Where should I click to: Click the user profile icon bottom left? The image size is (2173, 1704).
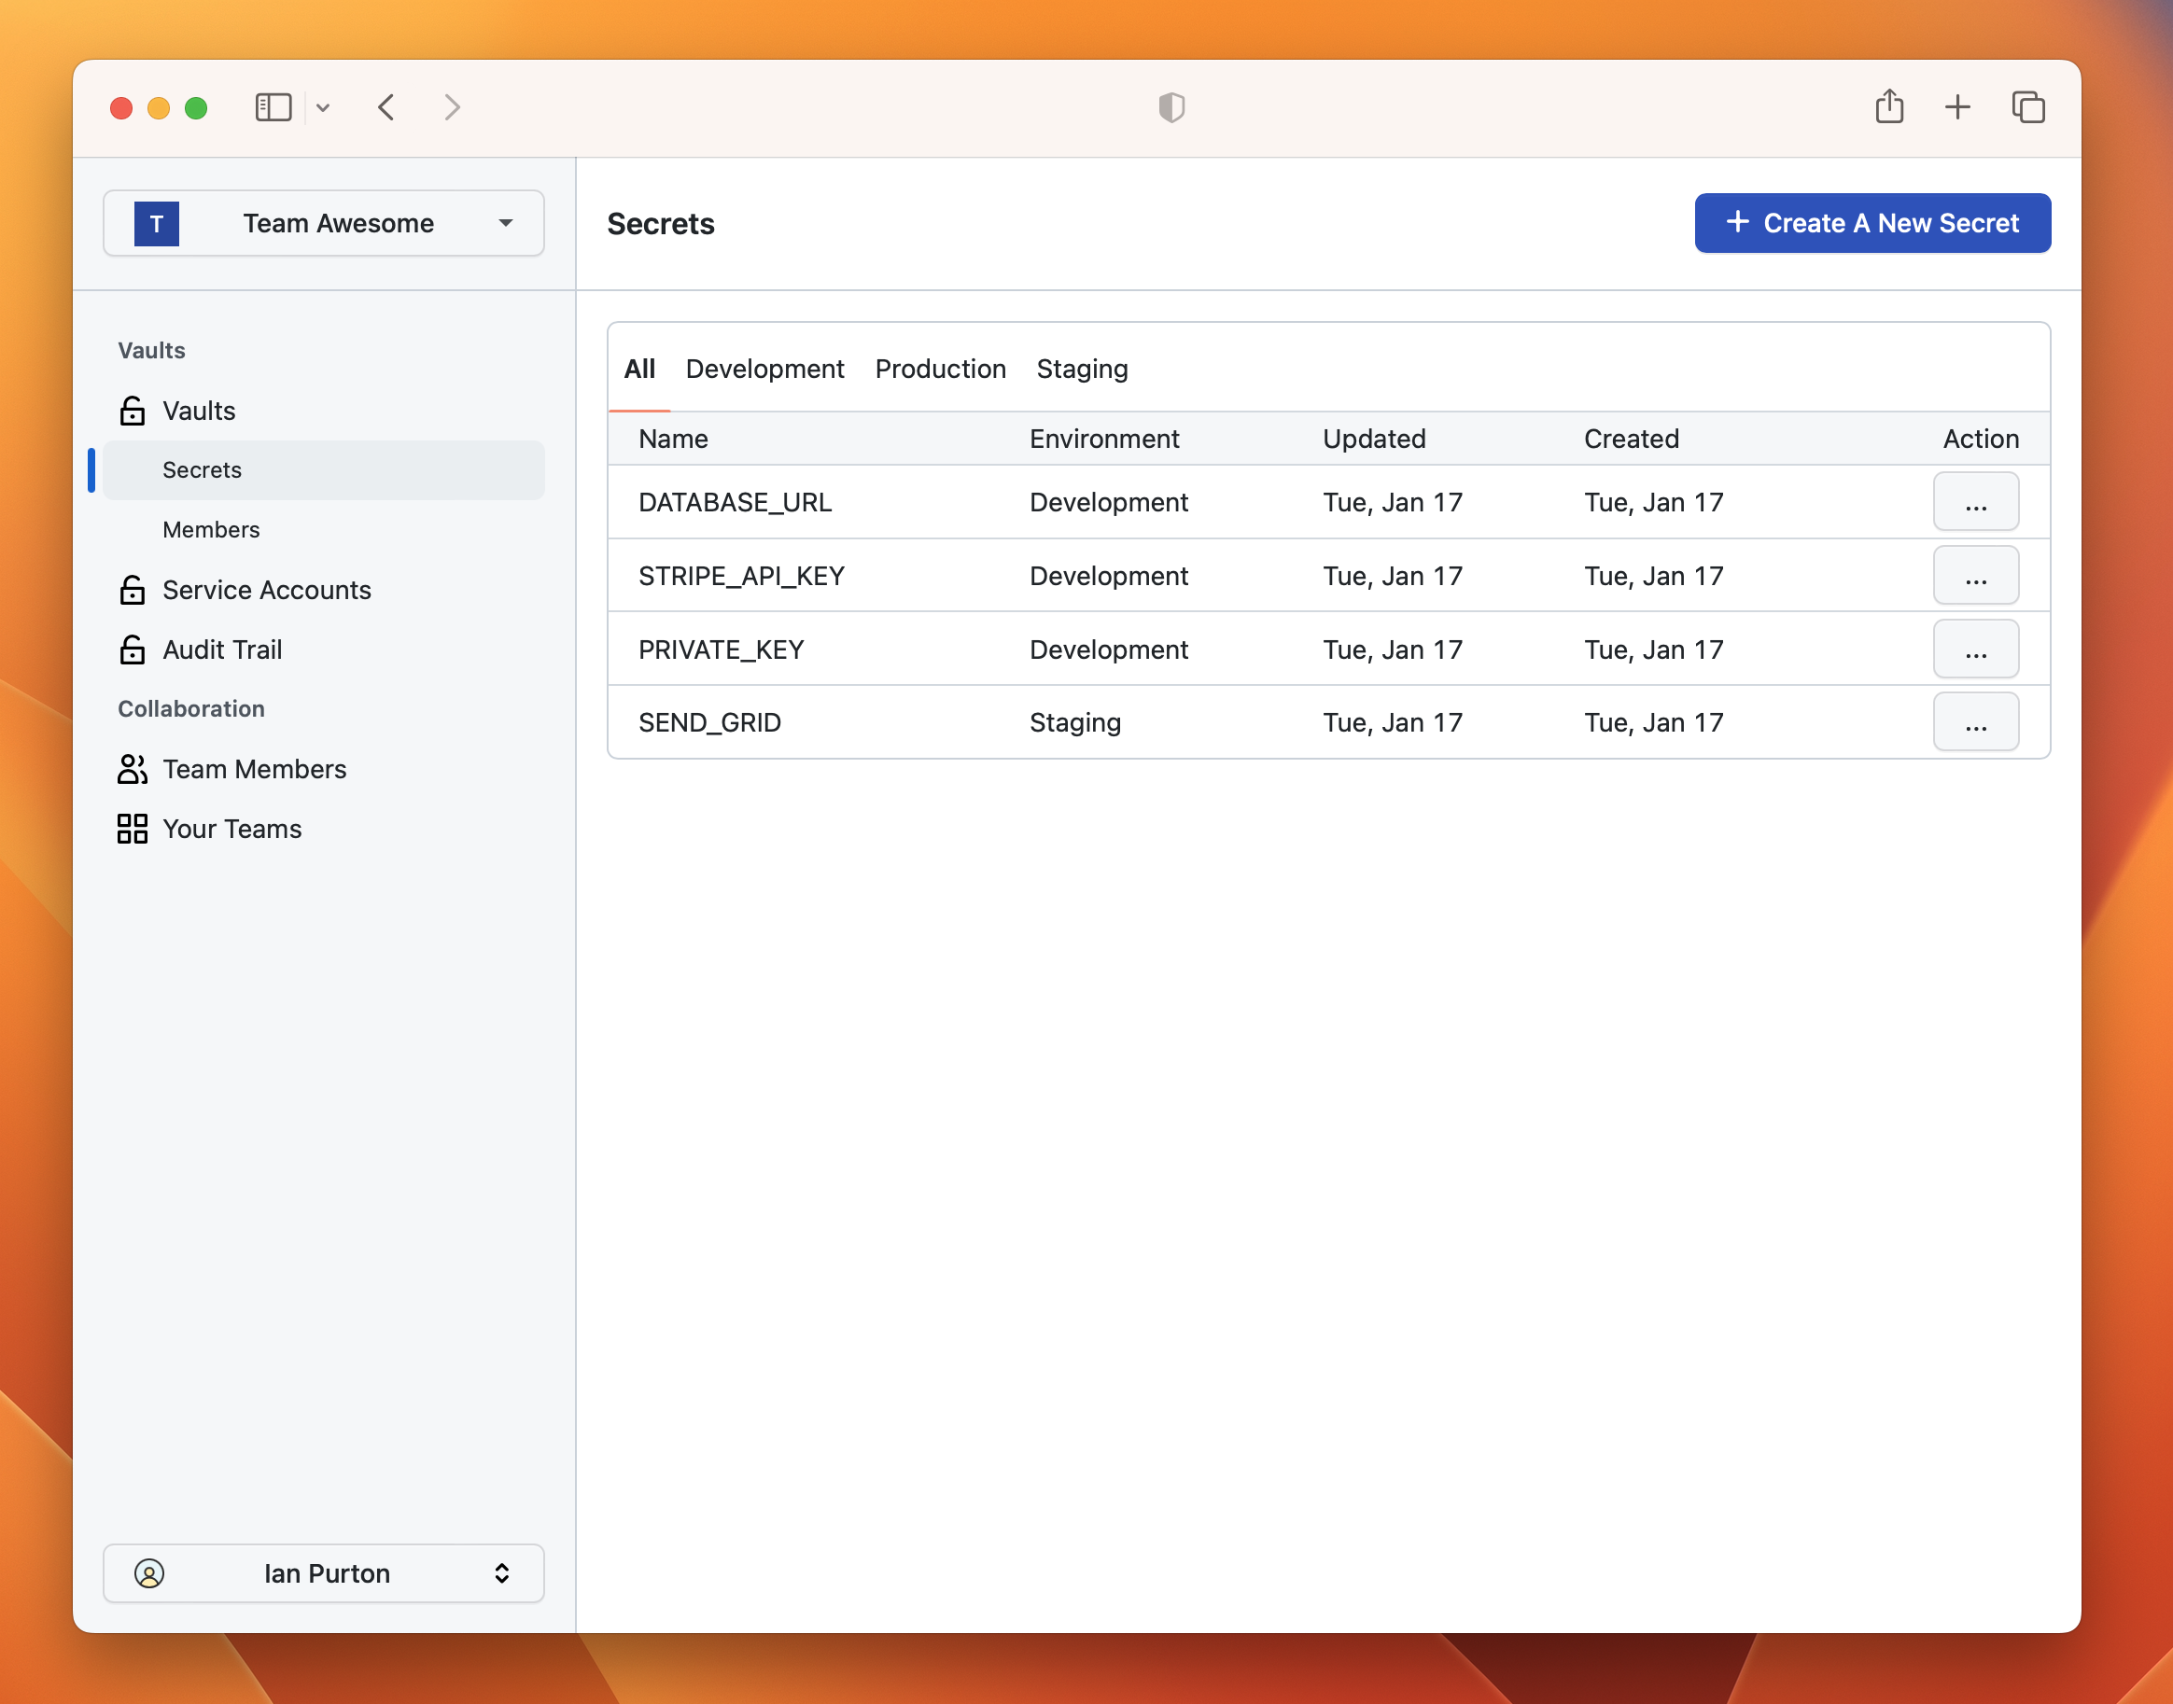click(150, 1573)
